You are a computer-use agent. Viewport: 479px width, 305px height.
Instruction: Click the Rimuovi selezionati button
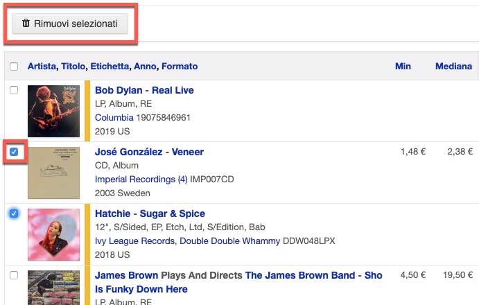click(x=70, y=24)
